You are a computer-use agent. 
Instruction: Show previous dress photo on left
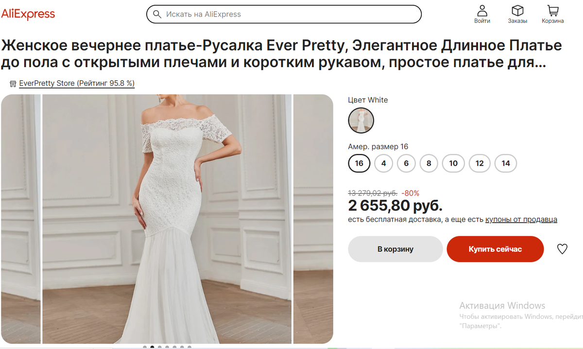(x=20, y=219)
